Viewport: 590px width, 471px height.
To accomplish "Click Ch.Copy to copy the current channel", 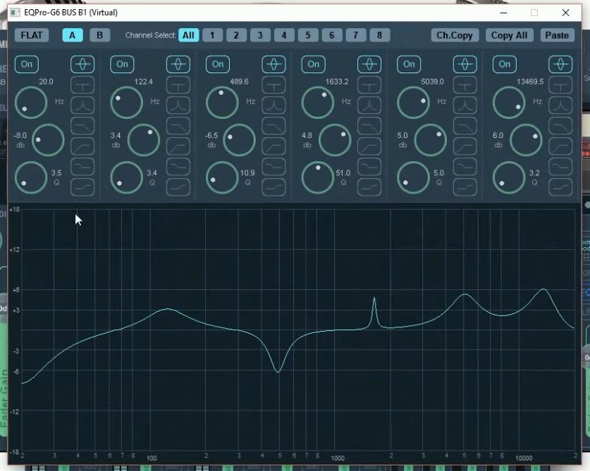I will point(454,34).
